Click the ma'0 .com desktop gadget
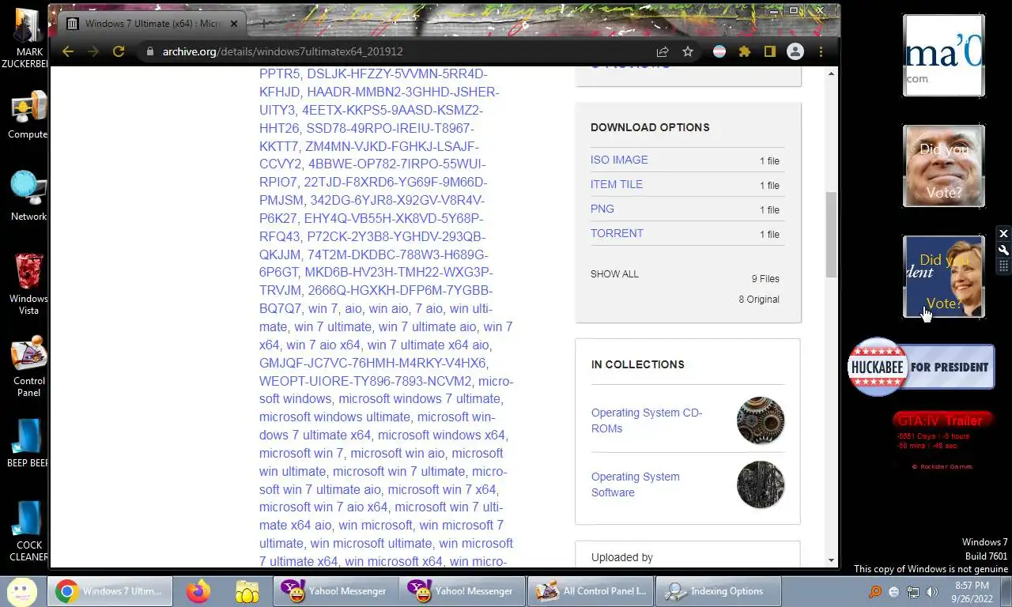This screenshot has height=607, width=1012. [x=944, y=55]
